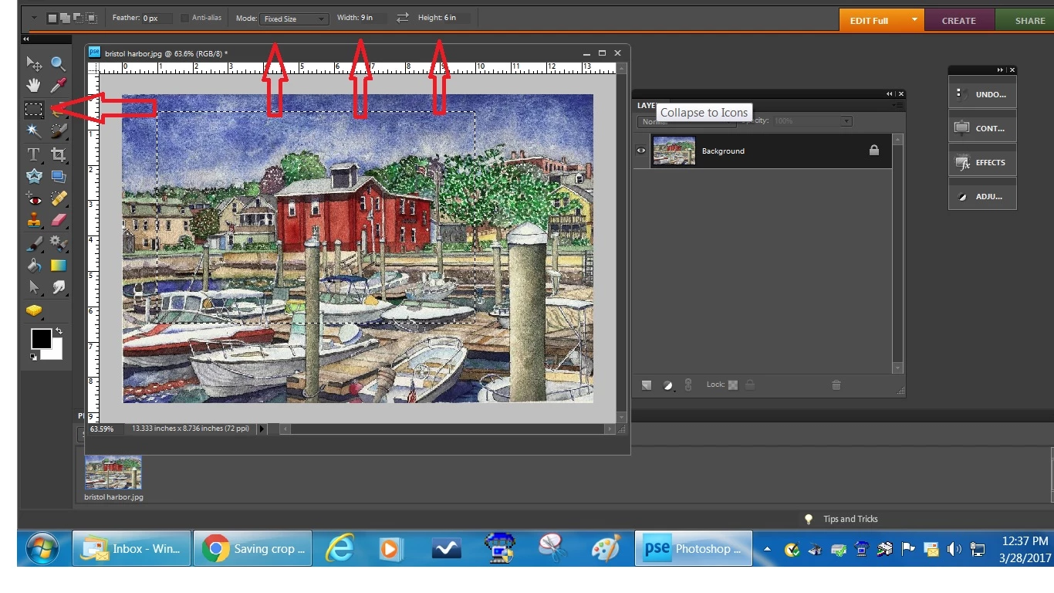This screenshot has height=593, width=1054.
Task: Open the Mode Fixed Size dropdown
Action: pyautogui.click(x=296, y=19)
